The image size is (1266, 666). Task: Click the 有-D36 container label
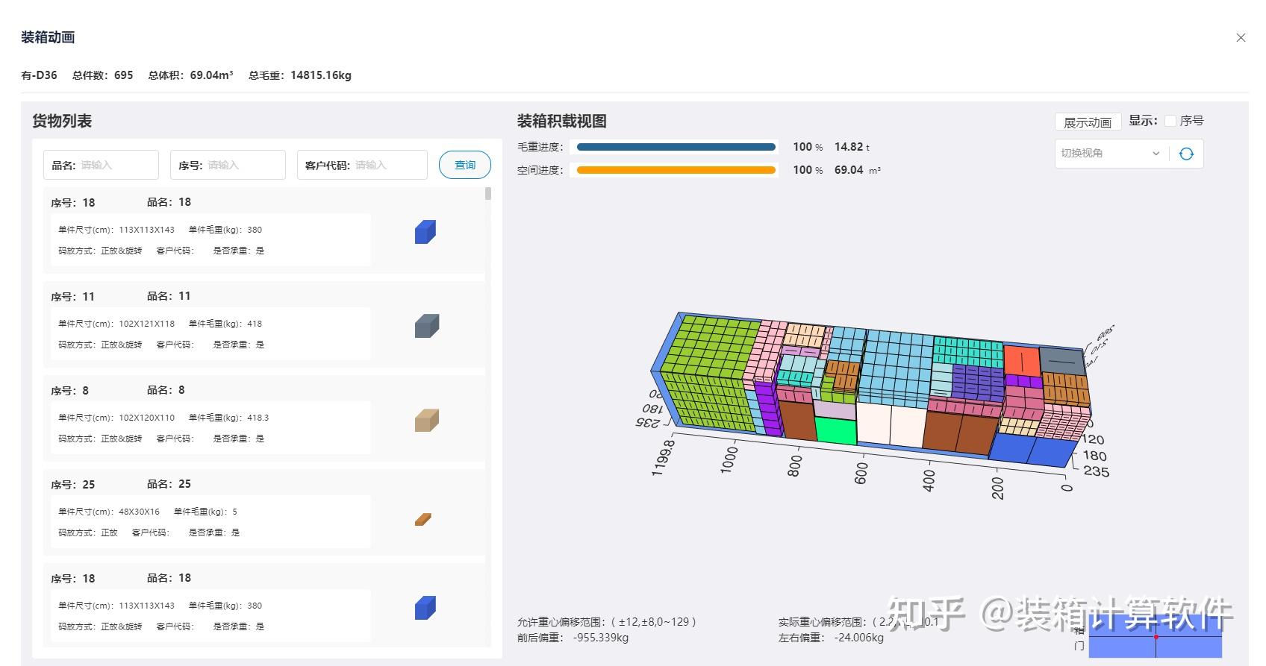pos(39,75)
